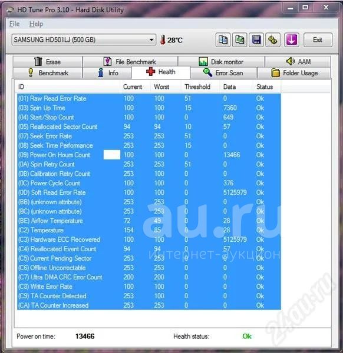The image size is (343, 353).
Task: Click the HD Tune title bar app icon
Action: [10, 10]
